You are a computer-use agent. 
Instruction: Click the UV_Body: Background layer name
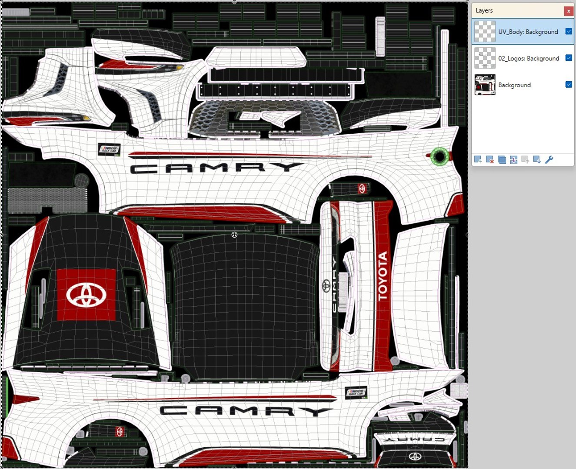pyautogui.click(x=528, y=32)
